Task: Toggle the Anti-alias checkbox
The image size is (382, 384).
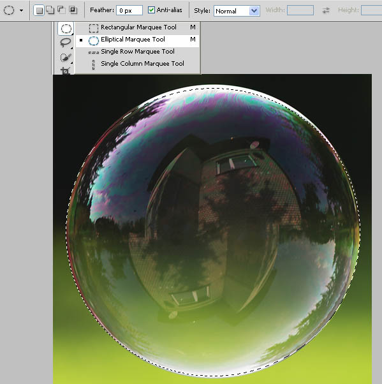Action: pyautogui.click(x=151, y=10)
